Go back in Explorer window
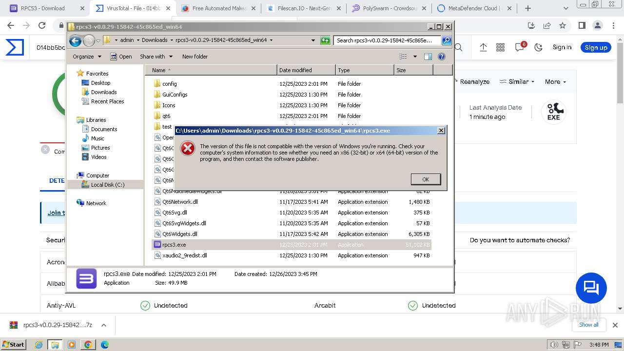Image resolution: width=624 pixels, height=351 pixels. pyautogui.click(x=75, y=40)
